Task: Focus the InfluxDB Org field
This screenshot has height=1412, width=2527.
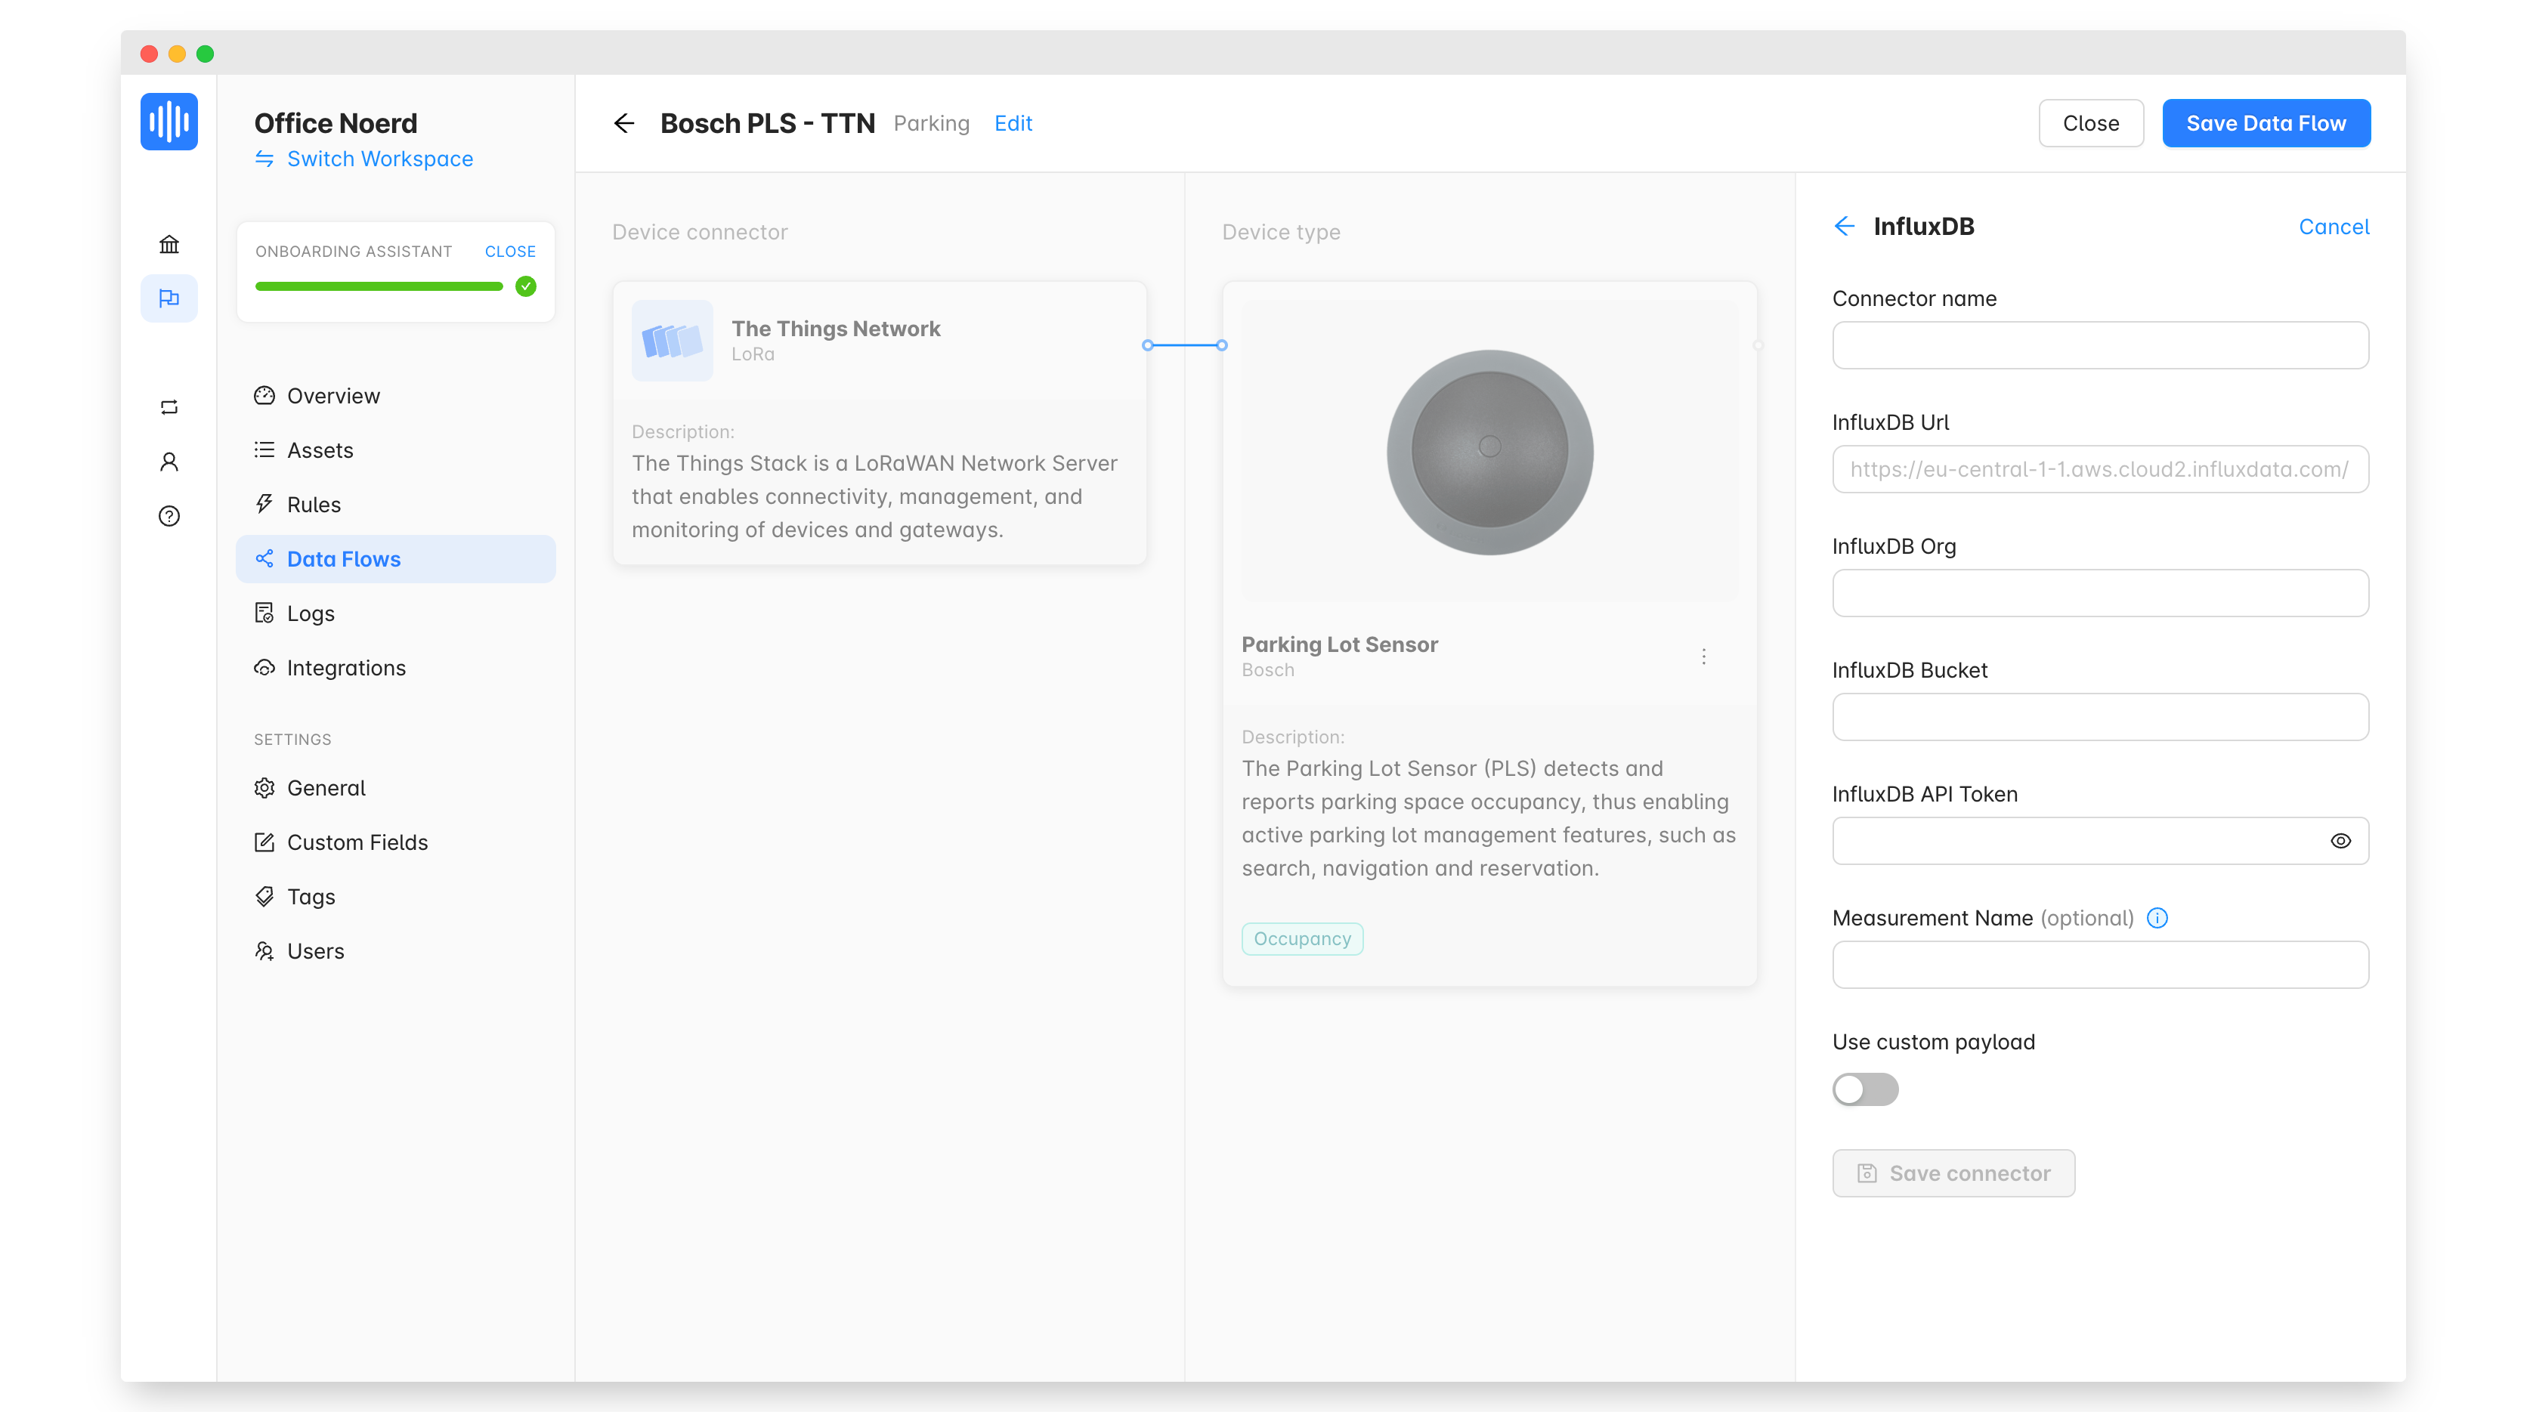Action: 2100,593
